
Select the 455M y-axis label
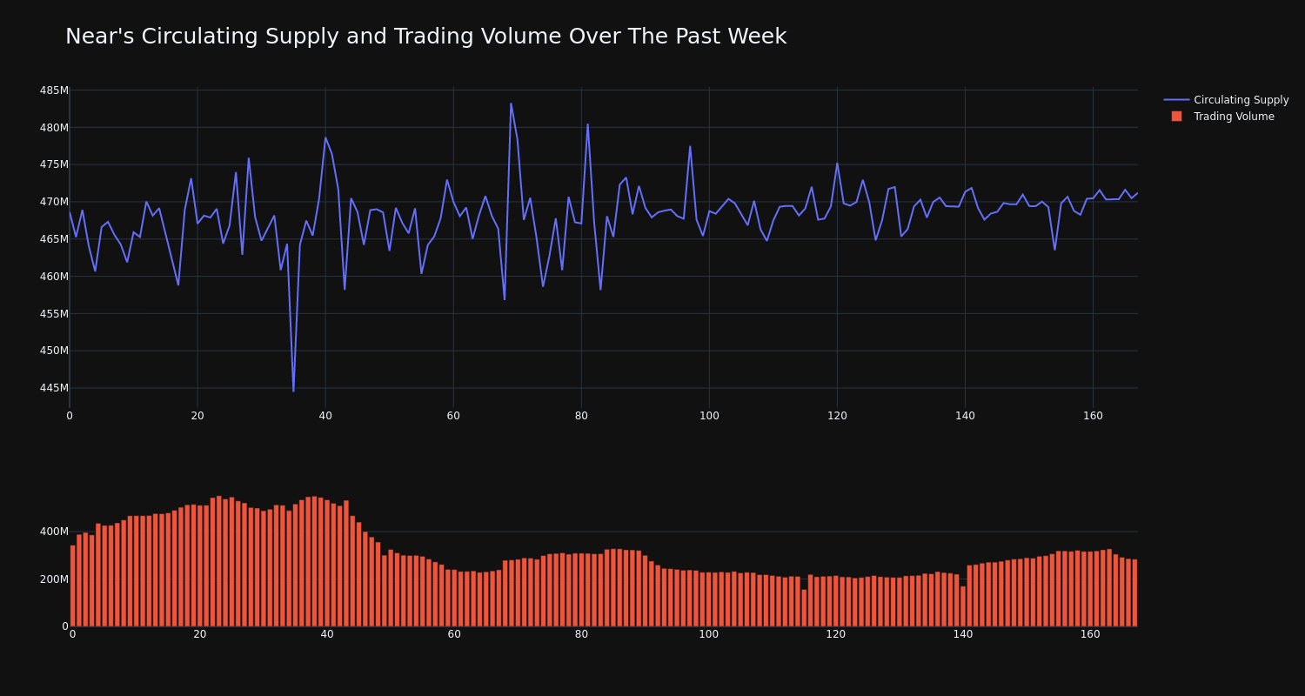(54, 314)
